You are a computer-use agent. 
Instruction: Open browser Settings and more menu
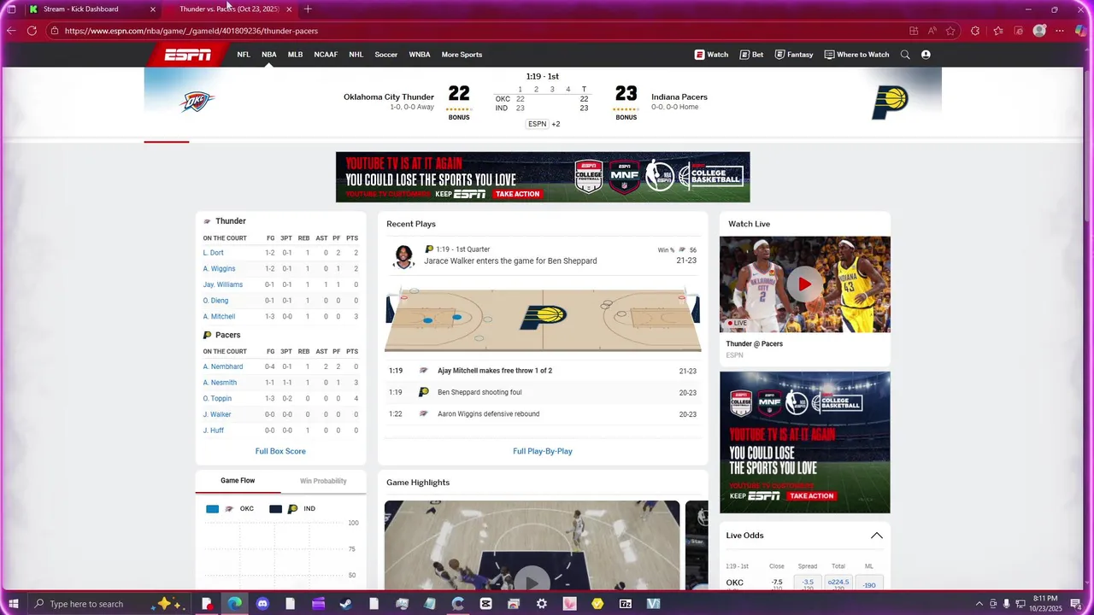pos(1060,31)
